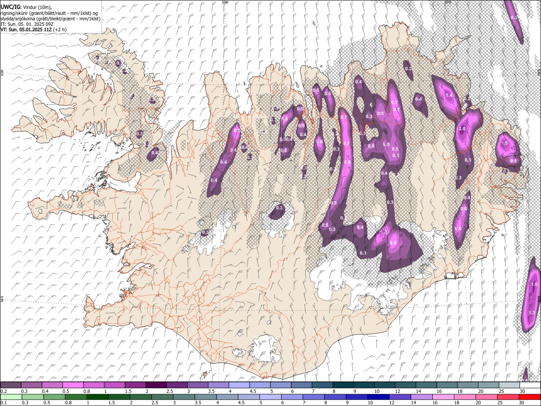Pick the snow legend swatch between 1.5 and 2
Viewport: 541px width, 406px height.
[135, 385]
